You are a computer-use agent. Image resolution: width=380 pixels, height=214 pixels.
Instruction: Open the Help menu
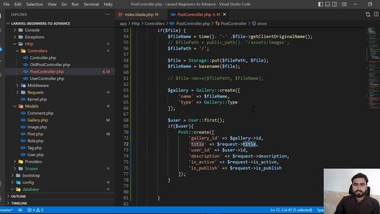point(108,4)
